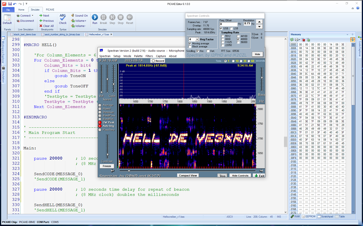Select 22050 sampling rate checkbox
The width and height of the screenshot is (363, 226).
[223, 45]
